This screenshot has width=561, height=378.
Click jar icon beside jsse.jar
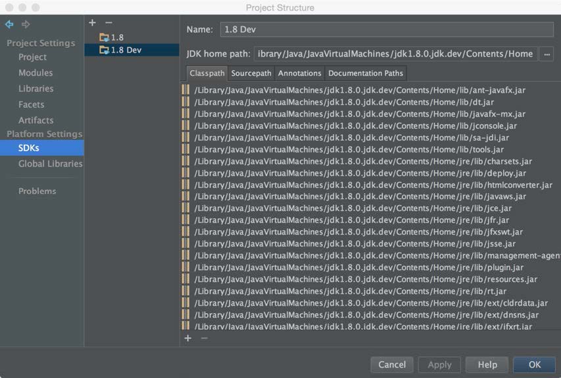pos(185,243)
